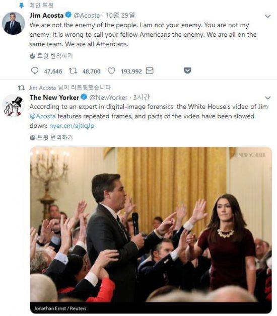Click the blue verified badge beside Jim Acosta
This screenshot has width=277, height=316.
tap(68, 15)
